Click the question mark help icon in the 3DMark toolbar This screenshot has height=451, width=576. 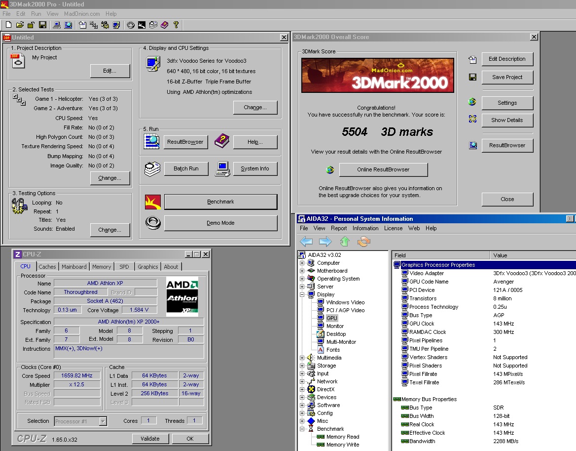[176, 25]
